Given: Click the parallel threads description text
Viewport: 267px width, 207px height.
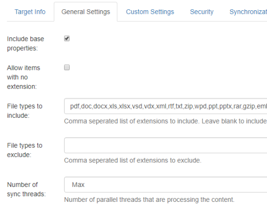Looking at the screenshot, I should pos(149,200).
